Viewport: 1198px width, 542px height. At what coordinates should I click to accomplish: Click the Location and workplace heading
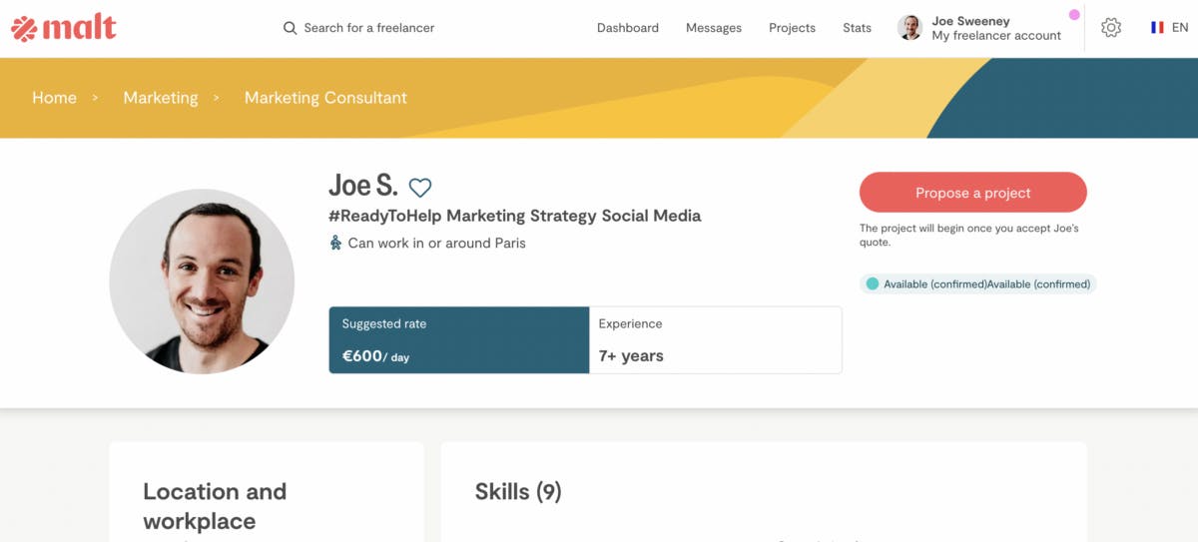215,506
